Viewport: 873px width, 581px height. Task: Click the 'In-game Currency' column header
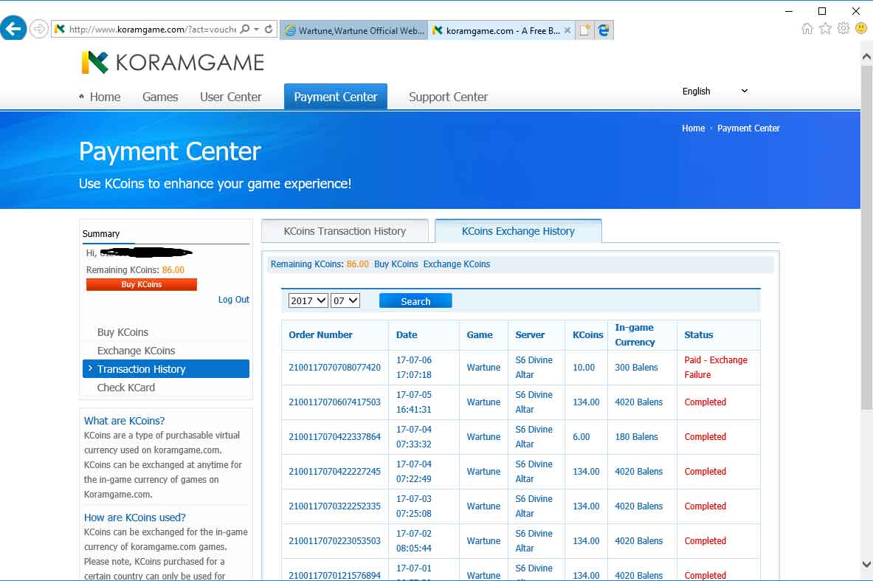(635, 334)
